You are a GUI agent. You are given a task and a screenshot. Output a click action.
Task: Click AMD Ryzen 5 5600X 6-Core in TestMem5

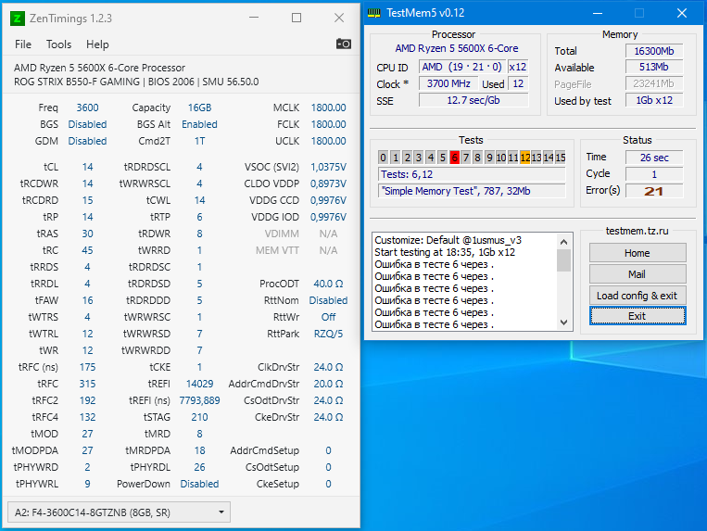[456, 48]
